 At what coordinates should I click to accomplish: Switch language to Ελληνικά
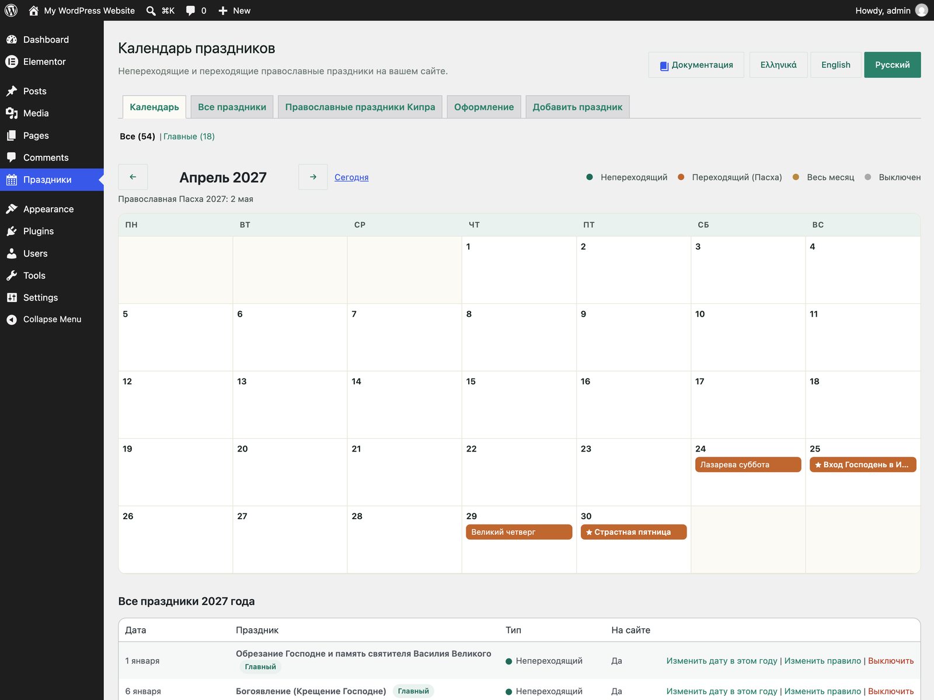pos(778,65)
